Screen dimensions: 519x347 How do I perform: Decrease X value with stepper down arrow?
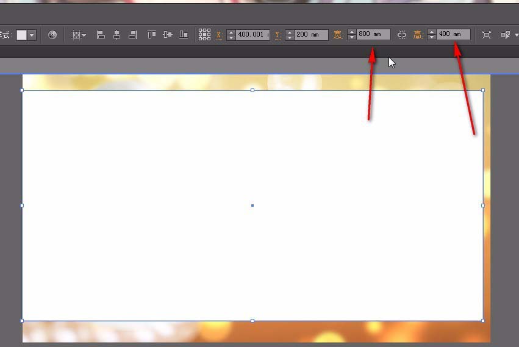coord(231,37)
